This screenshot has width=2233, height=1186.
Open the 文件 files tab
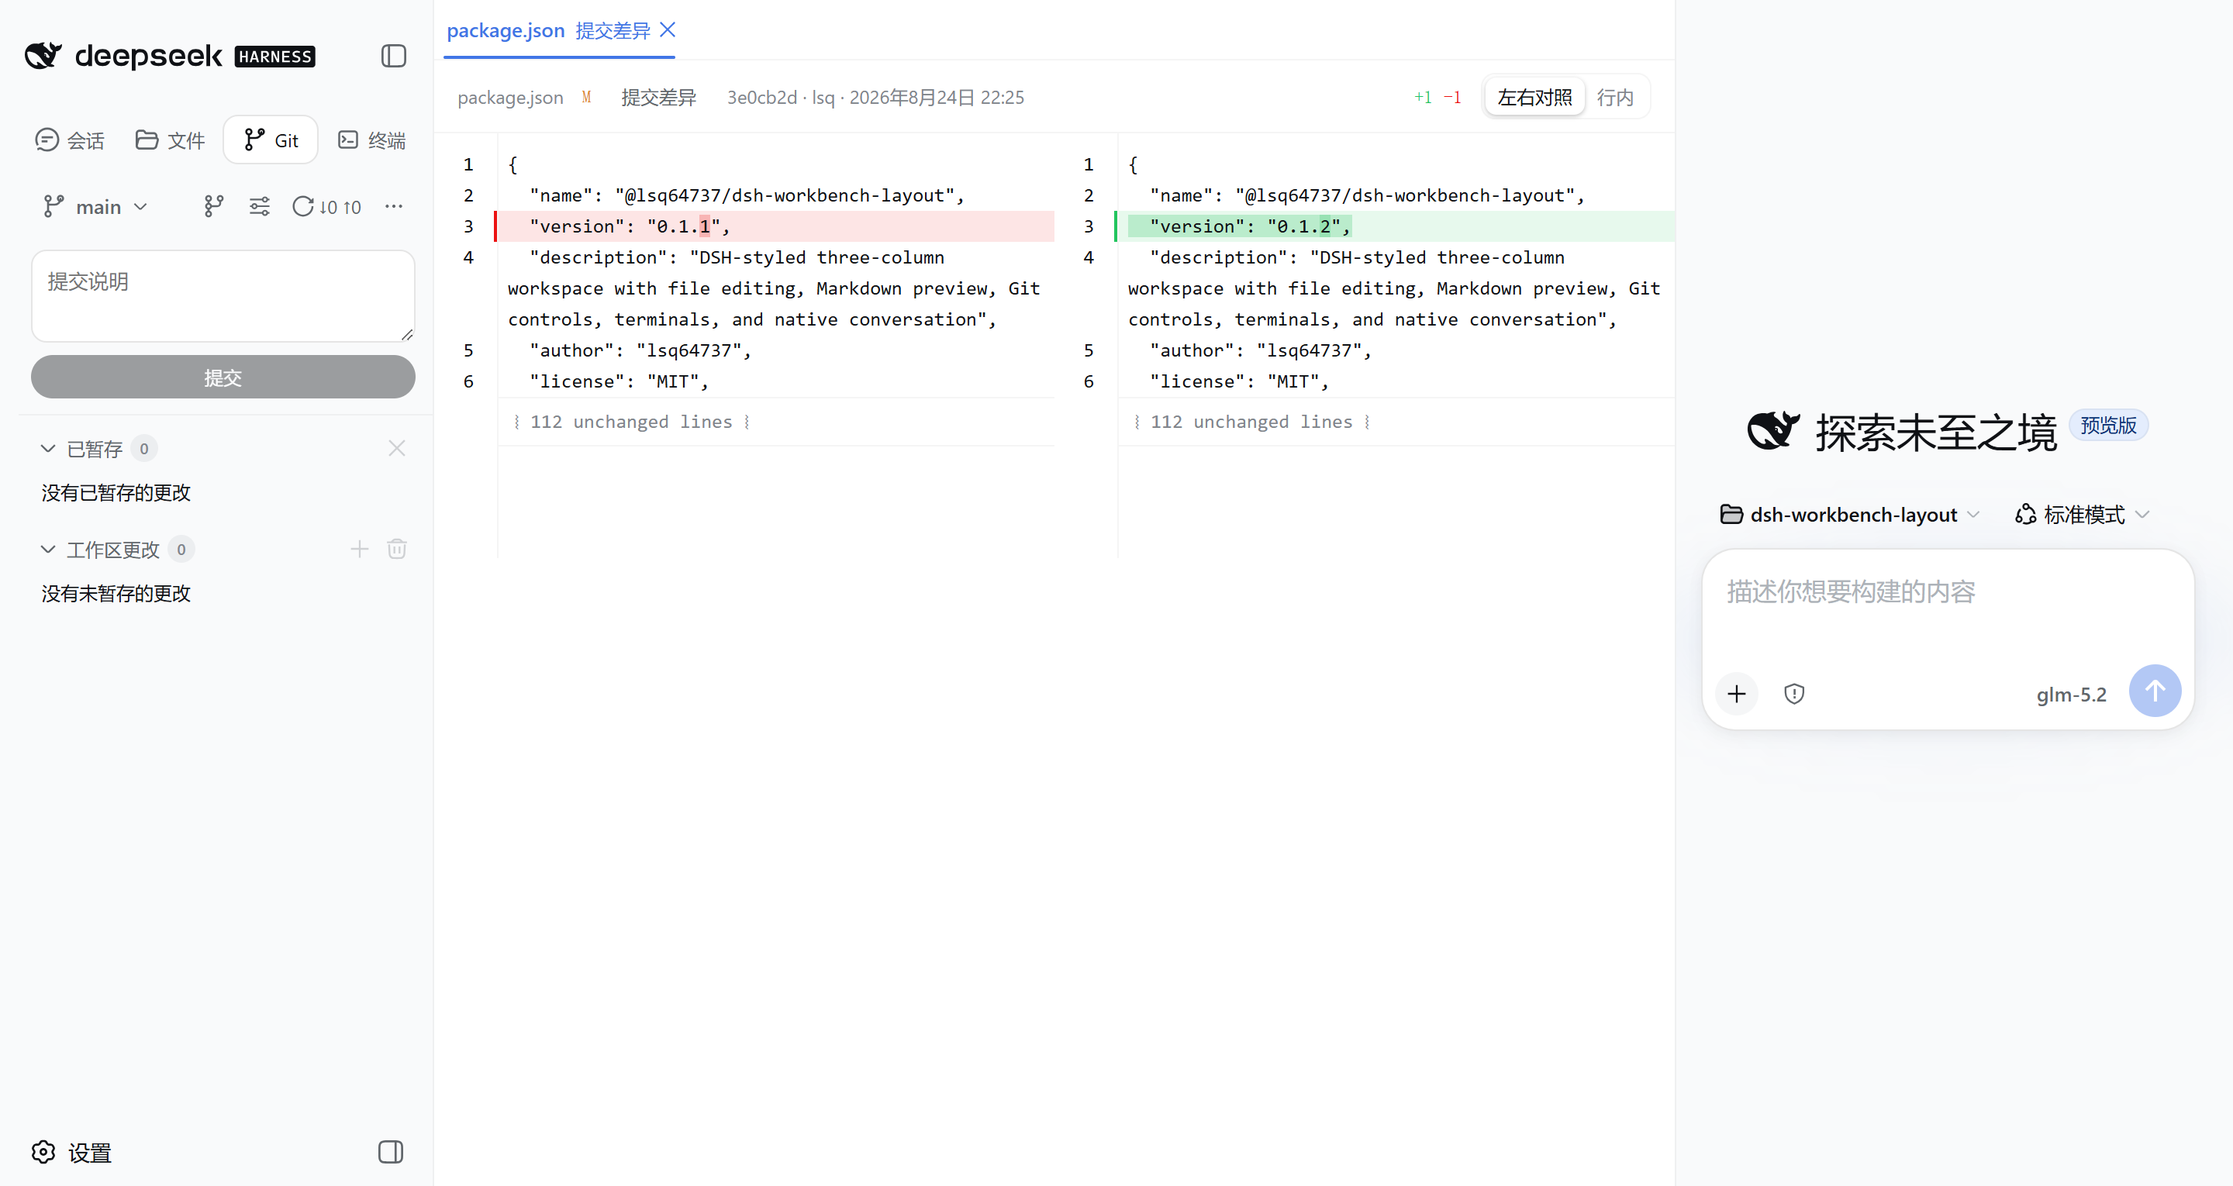click(x=171, y=140)
